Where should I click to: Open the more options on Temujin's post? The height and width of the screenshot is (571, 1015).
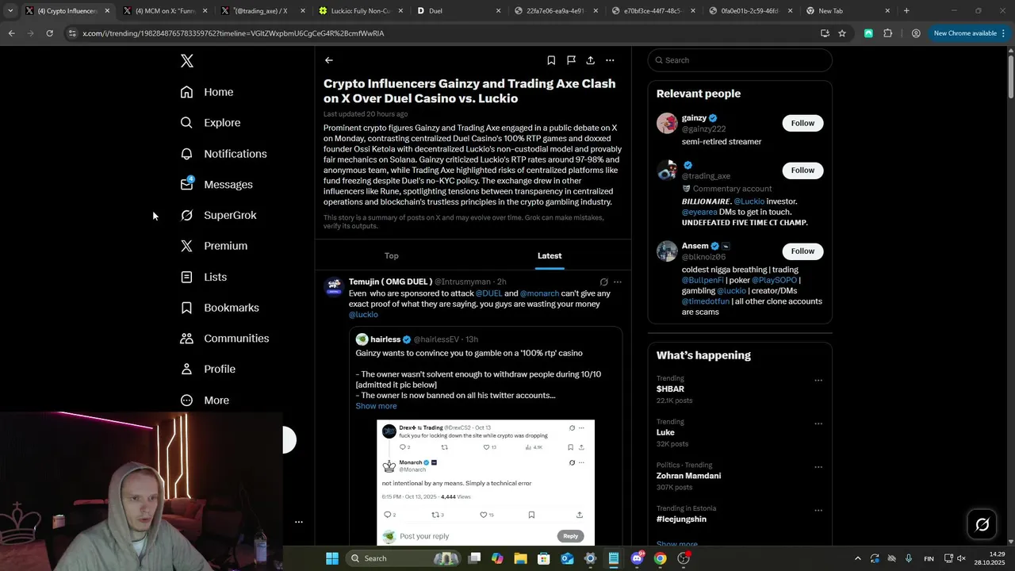pos(618,282)
